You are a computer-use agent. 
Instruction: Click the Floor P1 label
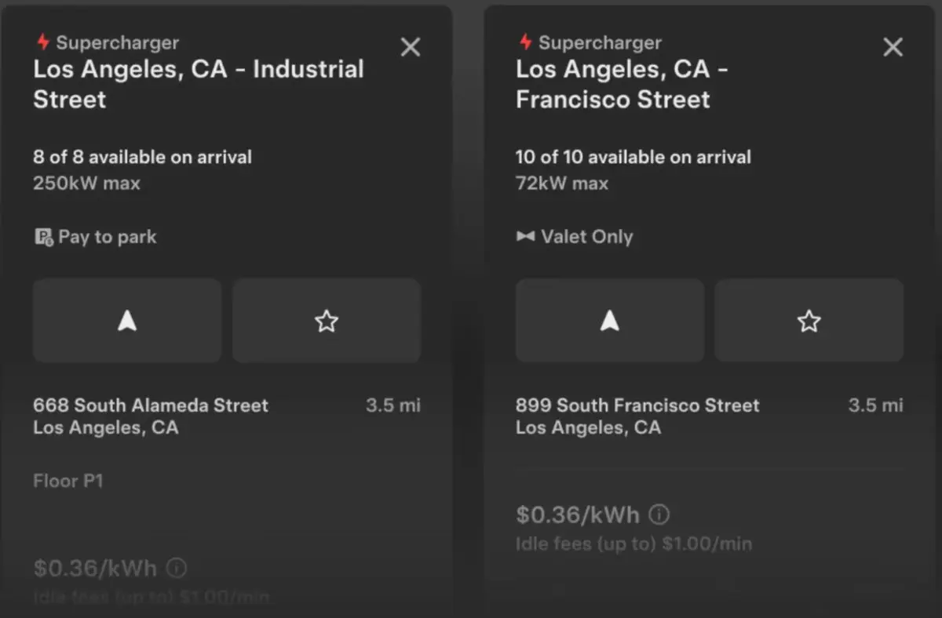coord(68,481)
